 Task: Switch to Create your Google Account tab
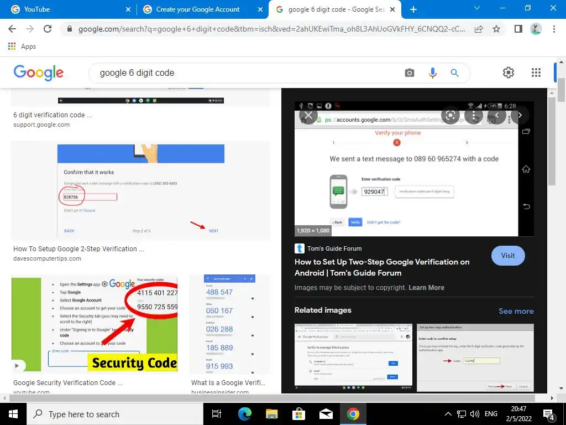[x=202, y=9]
